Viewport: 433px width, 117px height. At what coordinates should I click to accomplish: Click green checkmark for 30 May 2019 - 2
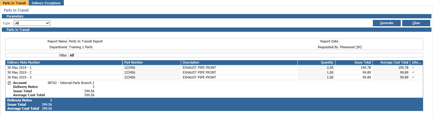[413, 72]
